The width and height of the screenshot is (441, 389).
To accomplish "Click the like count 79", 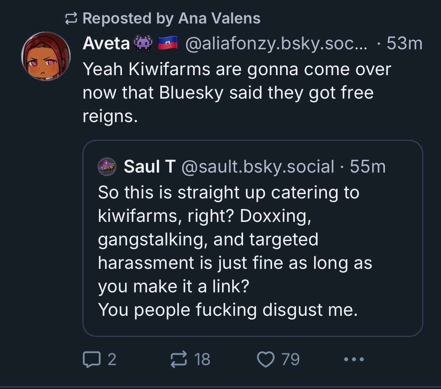I will point(290,359).
